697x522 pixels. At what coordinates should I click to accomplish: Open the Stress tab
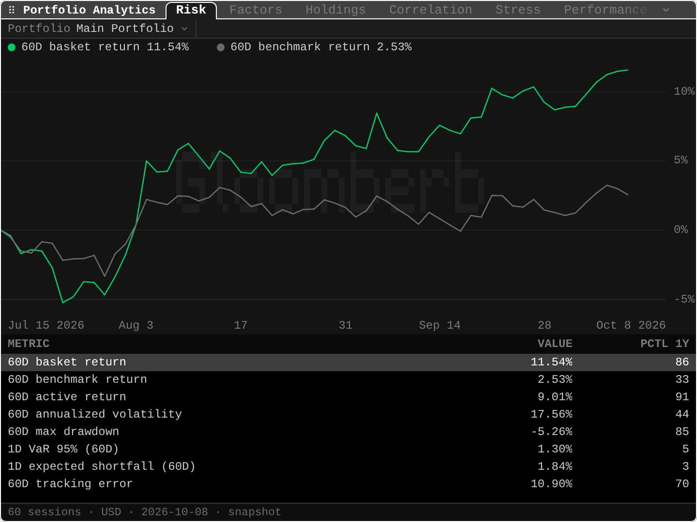pos(518,10)
